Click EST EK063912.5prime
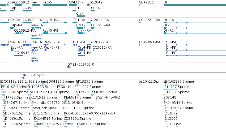The width and height of the screenshot is (226, 128). point(78,127)
